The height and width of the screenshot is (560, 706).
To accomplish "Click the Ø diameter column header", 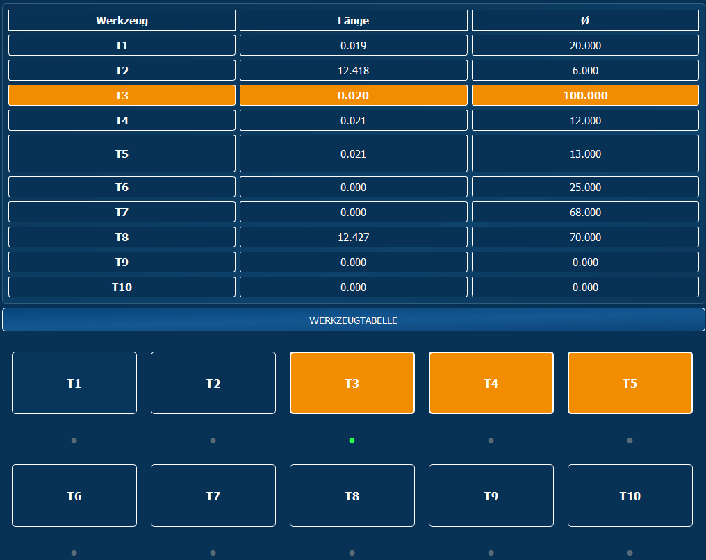I will point(585,20).
